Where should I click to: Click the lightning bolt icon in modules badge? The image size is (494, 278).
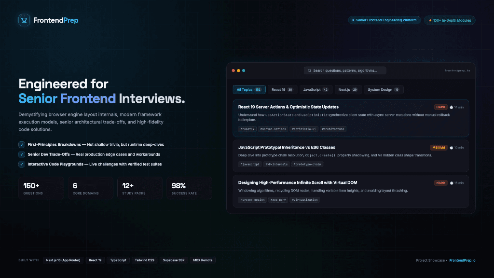click(430, 20)
